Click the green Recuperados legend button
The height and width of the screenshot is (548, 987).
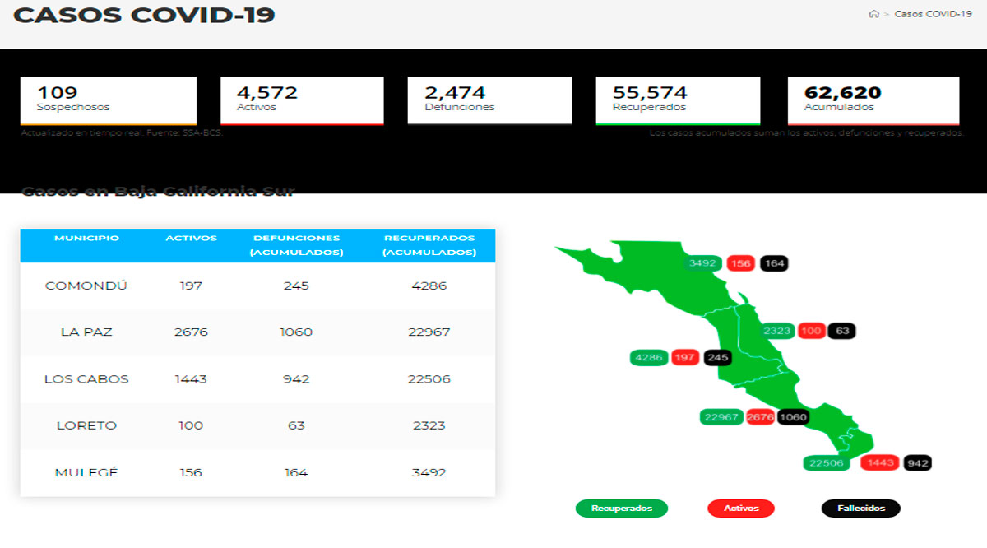pyautogui.click(x=622, y=509)
